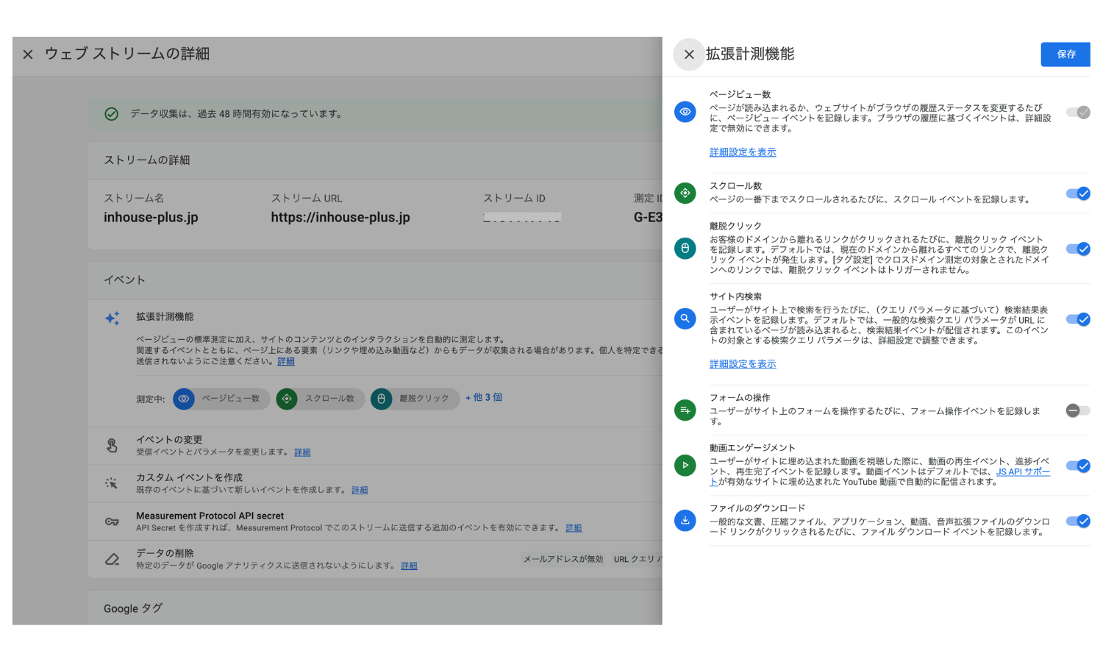Click the データの削除 eraser icon
Viewport: 1103px width, 662px height.
click(x=112, y=559)
